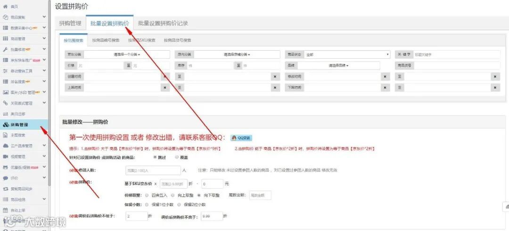Switch to 批量设置拼购价 tab

tap(110, 23)
